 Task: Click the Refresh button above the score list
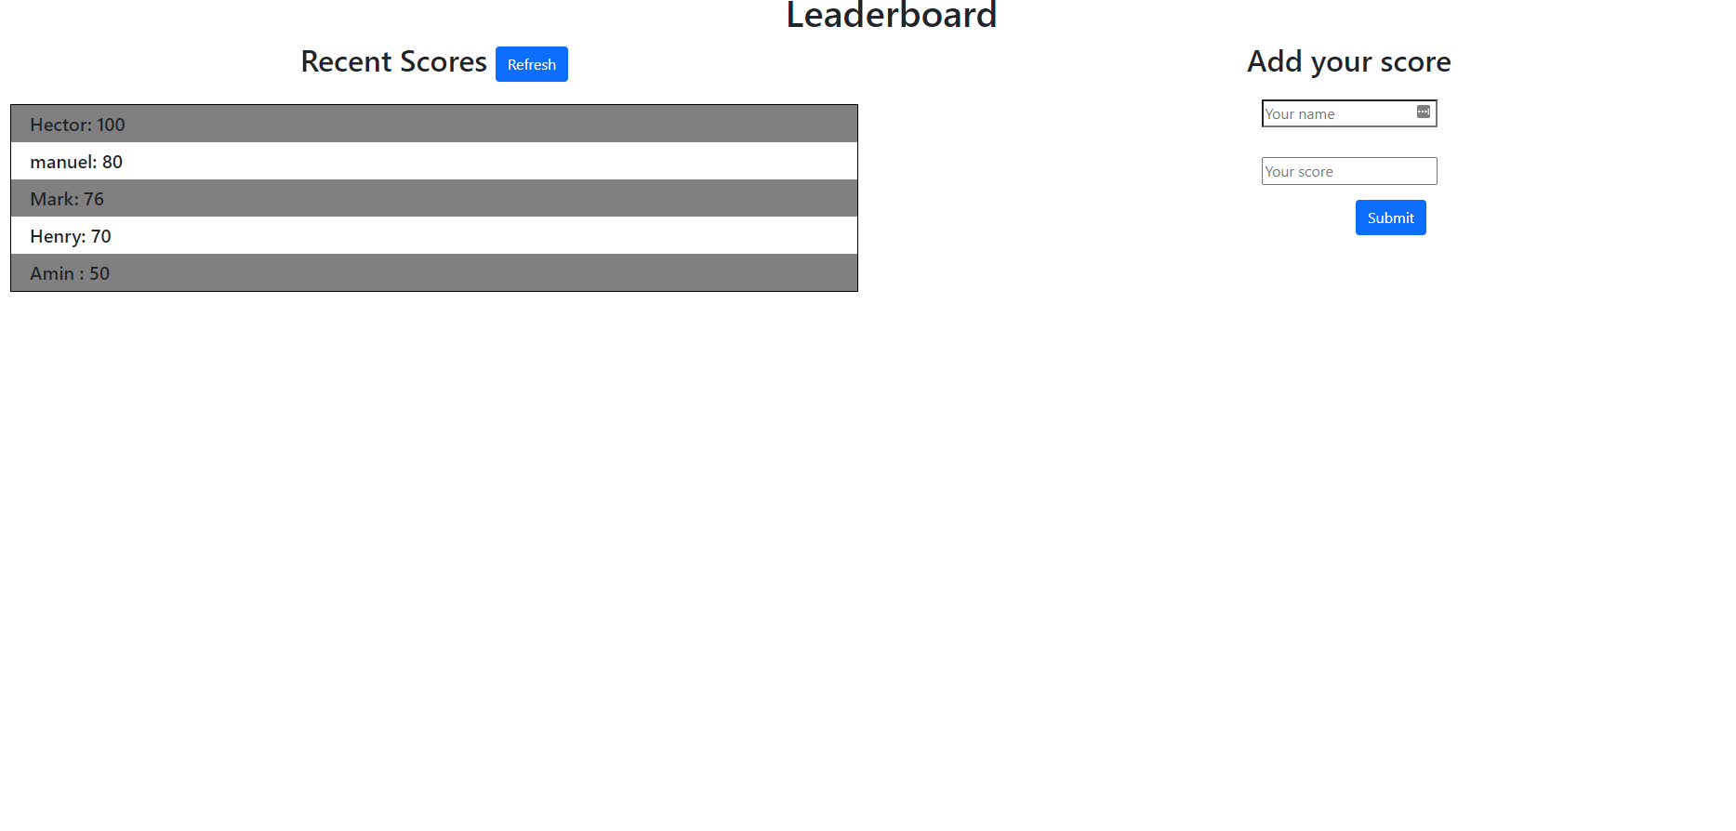tap(531, 64)
